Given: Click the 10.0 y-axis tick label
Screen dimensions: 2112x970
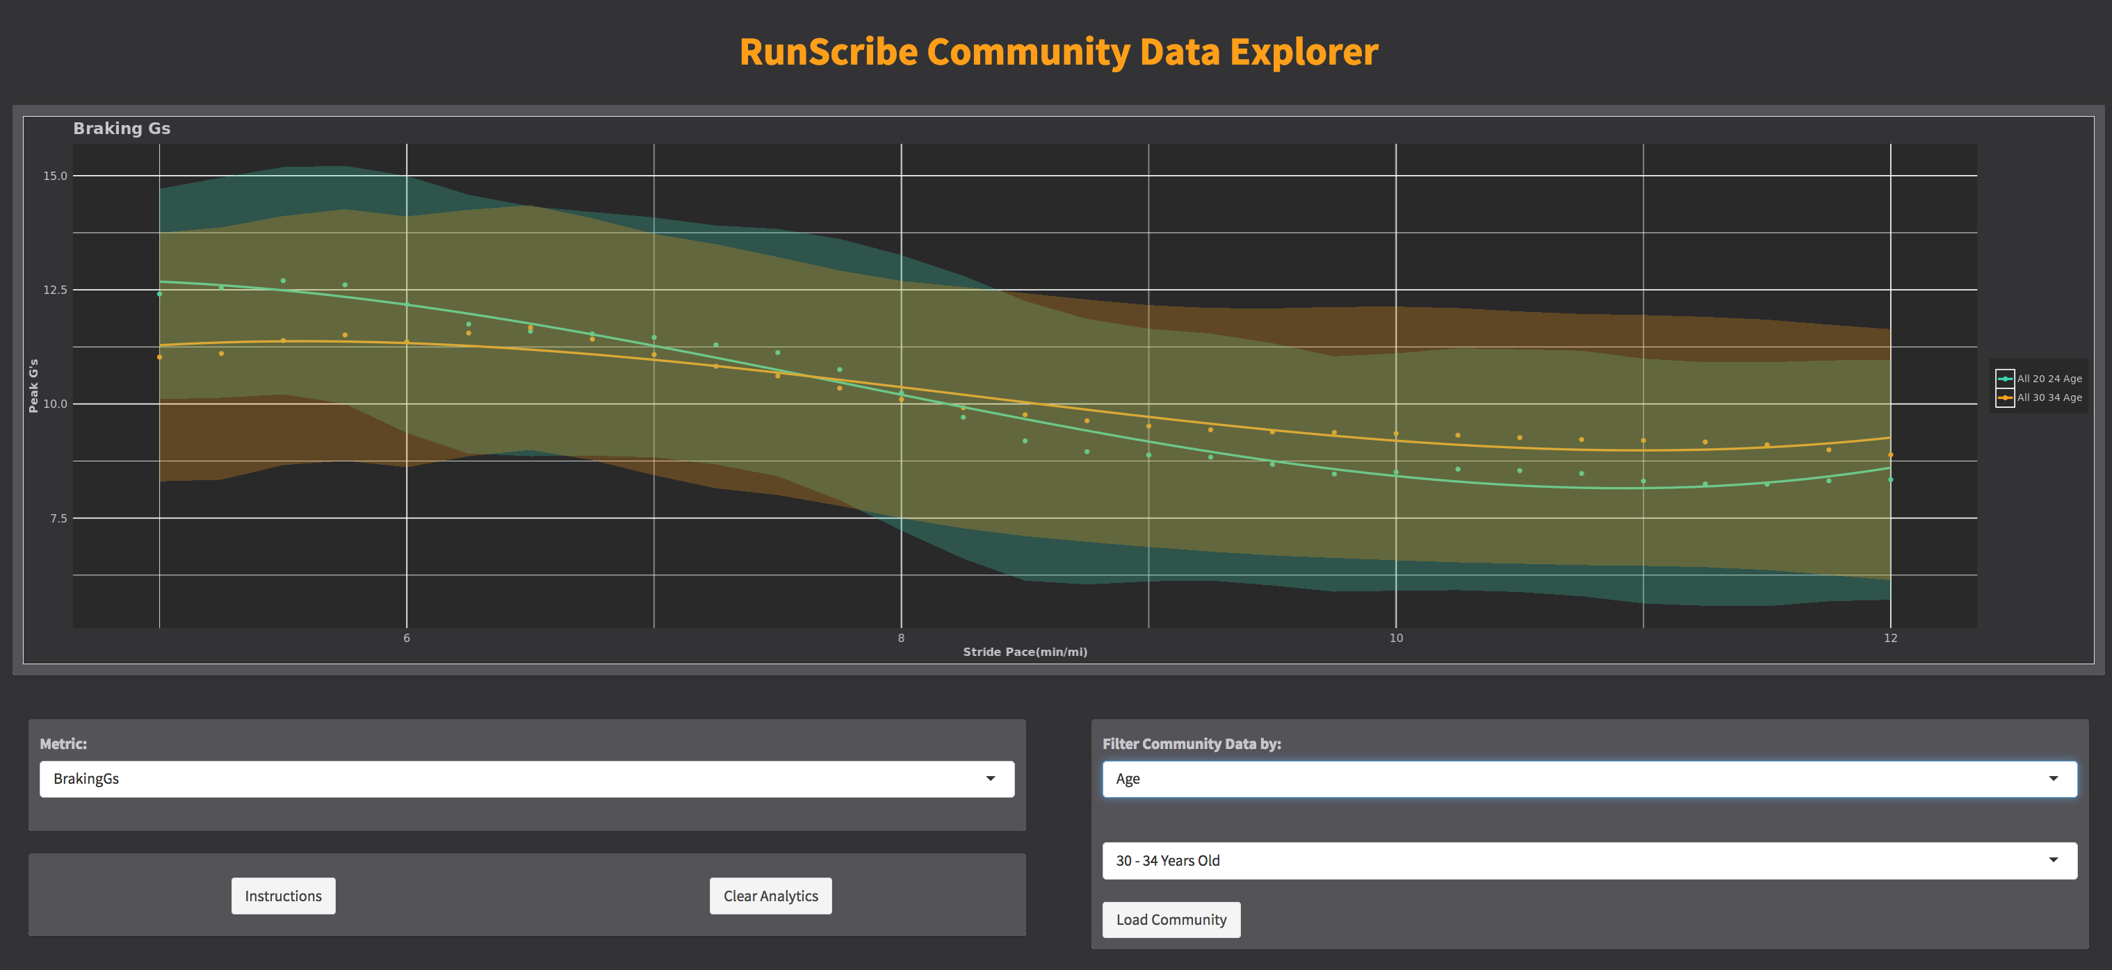Looking at the screenshot, I should click(55, 404).
